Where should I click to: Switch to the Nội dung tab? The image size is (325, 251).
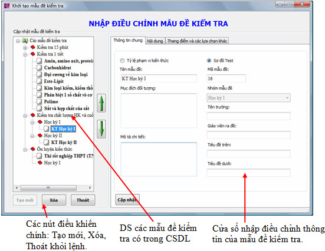155,41
